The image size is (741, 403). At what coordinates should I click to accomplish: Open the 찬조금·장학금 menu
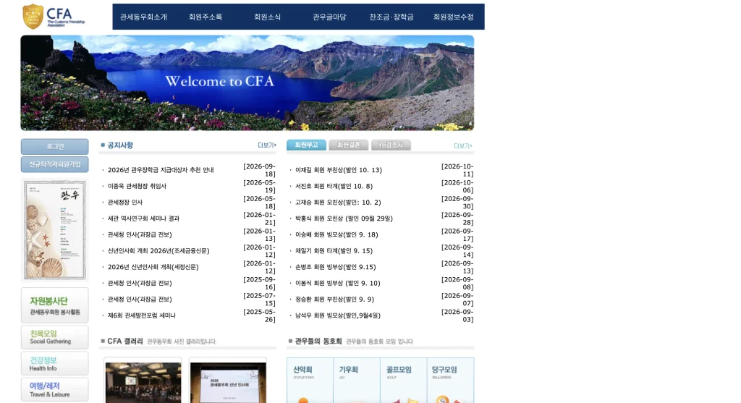(391, 17)
